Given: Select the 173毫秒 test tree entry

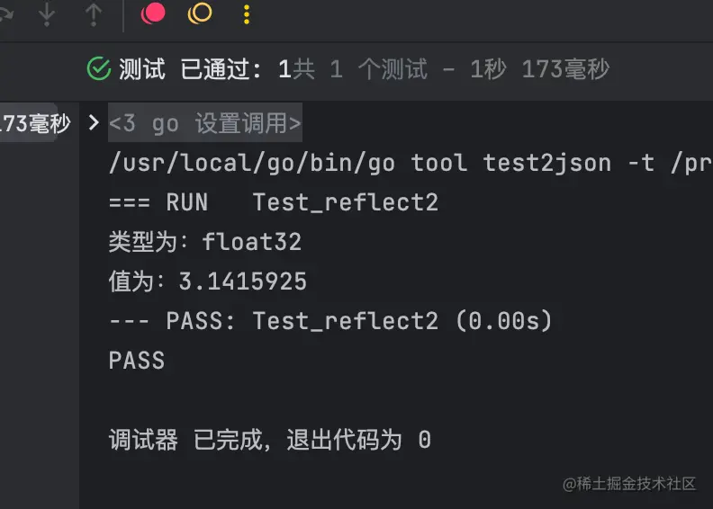Looking at the screenshot, I should point(35,123).
